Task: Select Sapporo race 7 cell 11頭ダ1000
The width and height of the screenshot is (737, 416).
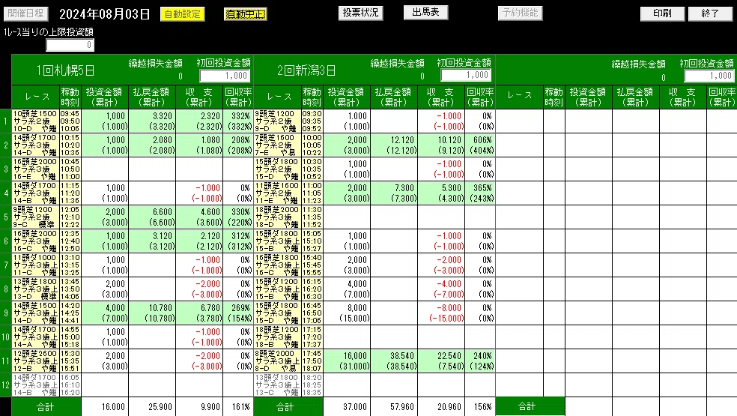Action: (35, 265)
